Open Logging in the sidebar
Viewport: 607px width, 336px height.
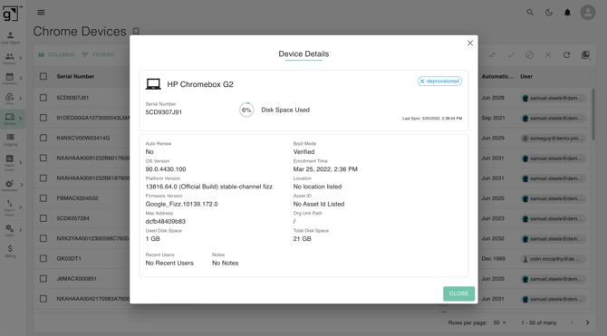[x=11, y=139]
